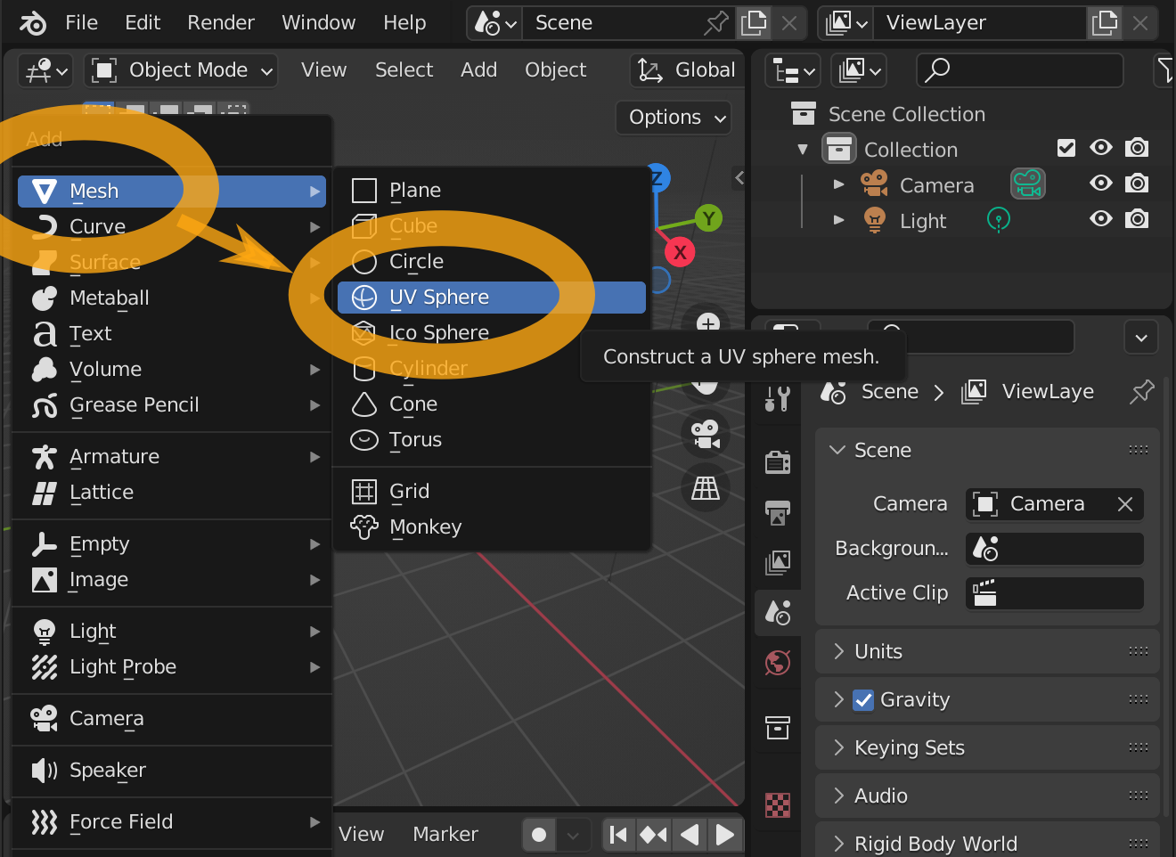
Task: Pin the scene to workspace
Action: [x=715, y=23]
